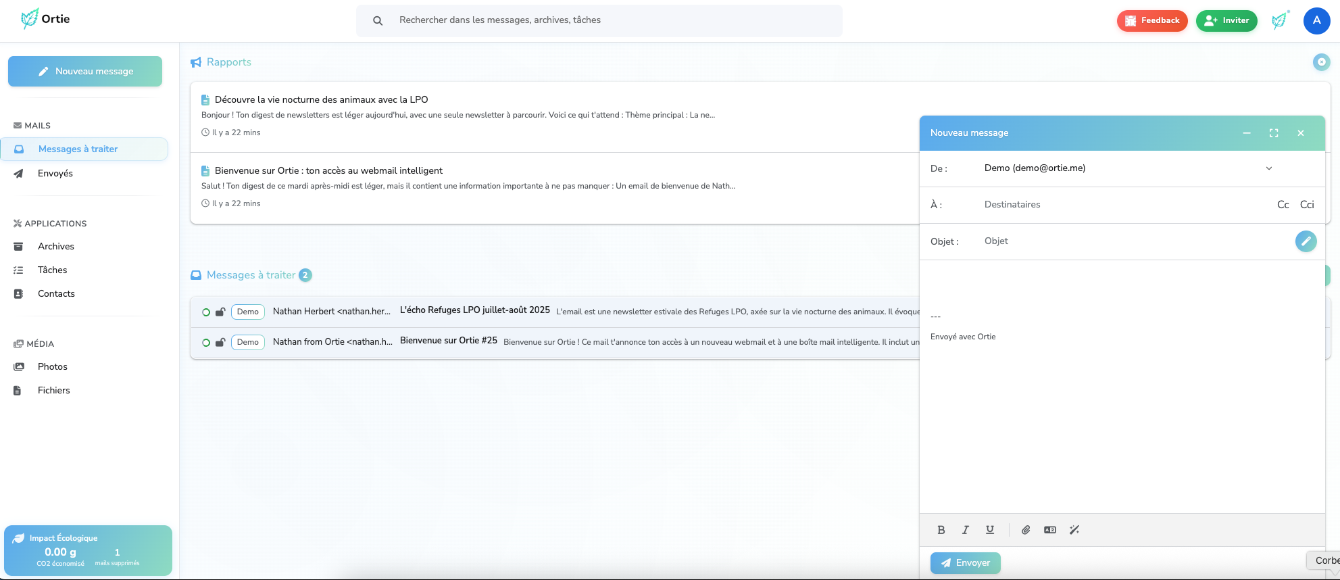Toggle bold formatting in the composer
This screenshot has width=1340, height=580.
(x=941, y=530)
